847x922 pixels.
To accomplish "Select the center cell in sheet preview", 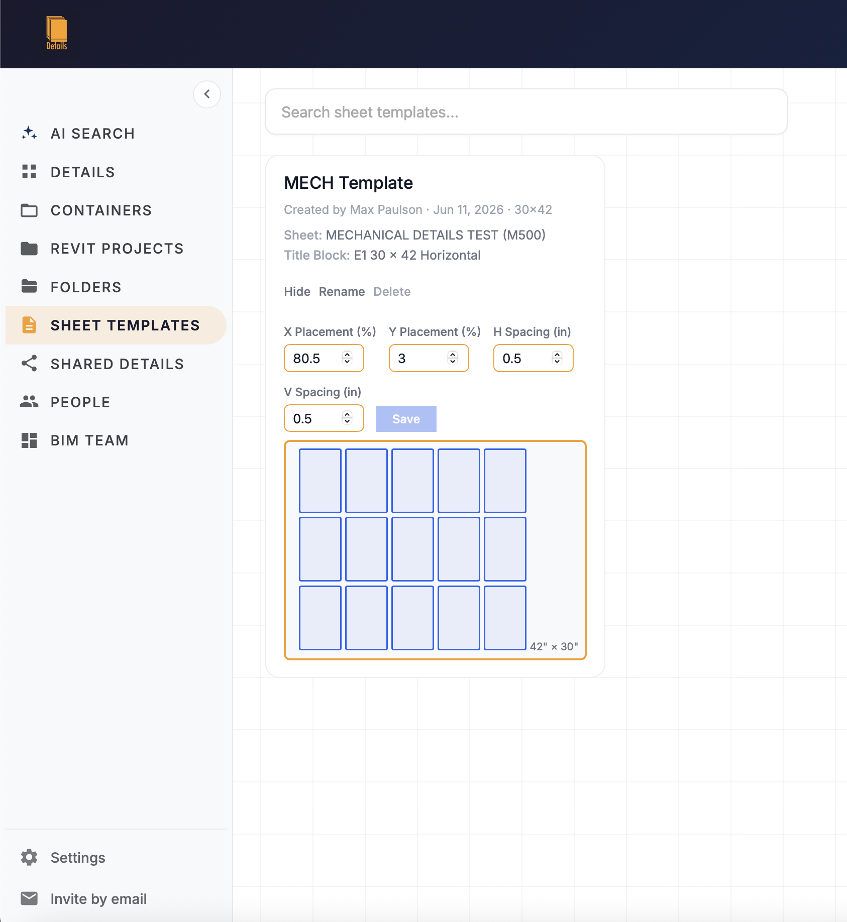I will [x=412, y=549].
